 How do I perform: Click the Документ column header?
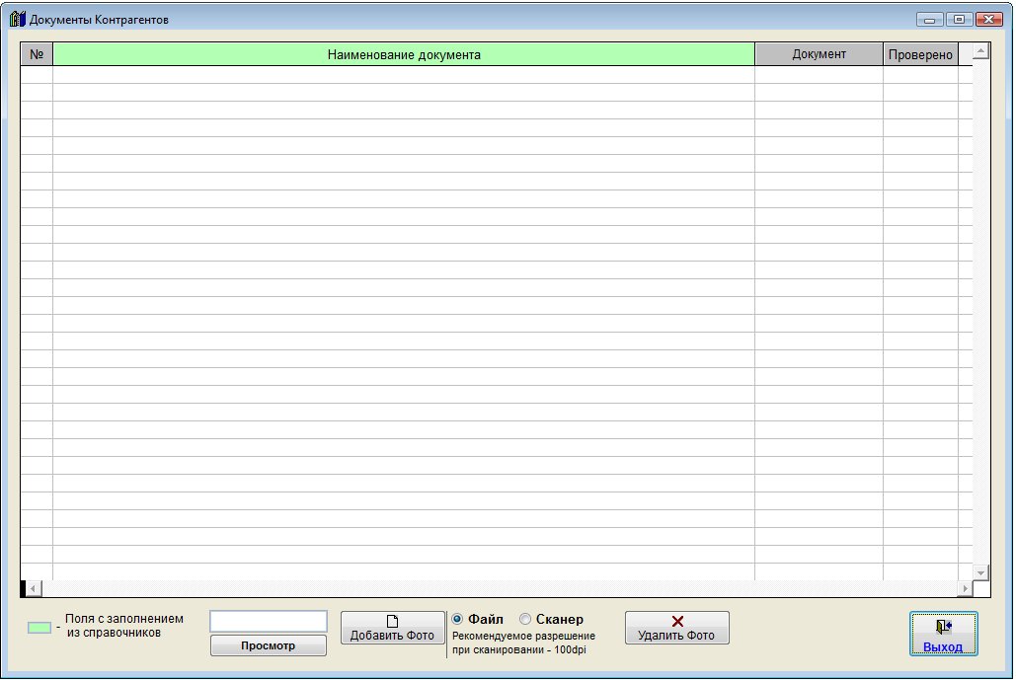[x=820, y=54]
